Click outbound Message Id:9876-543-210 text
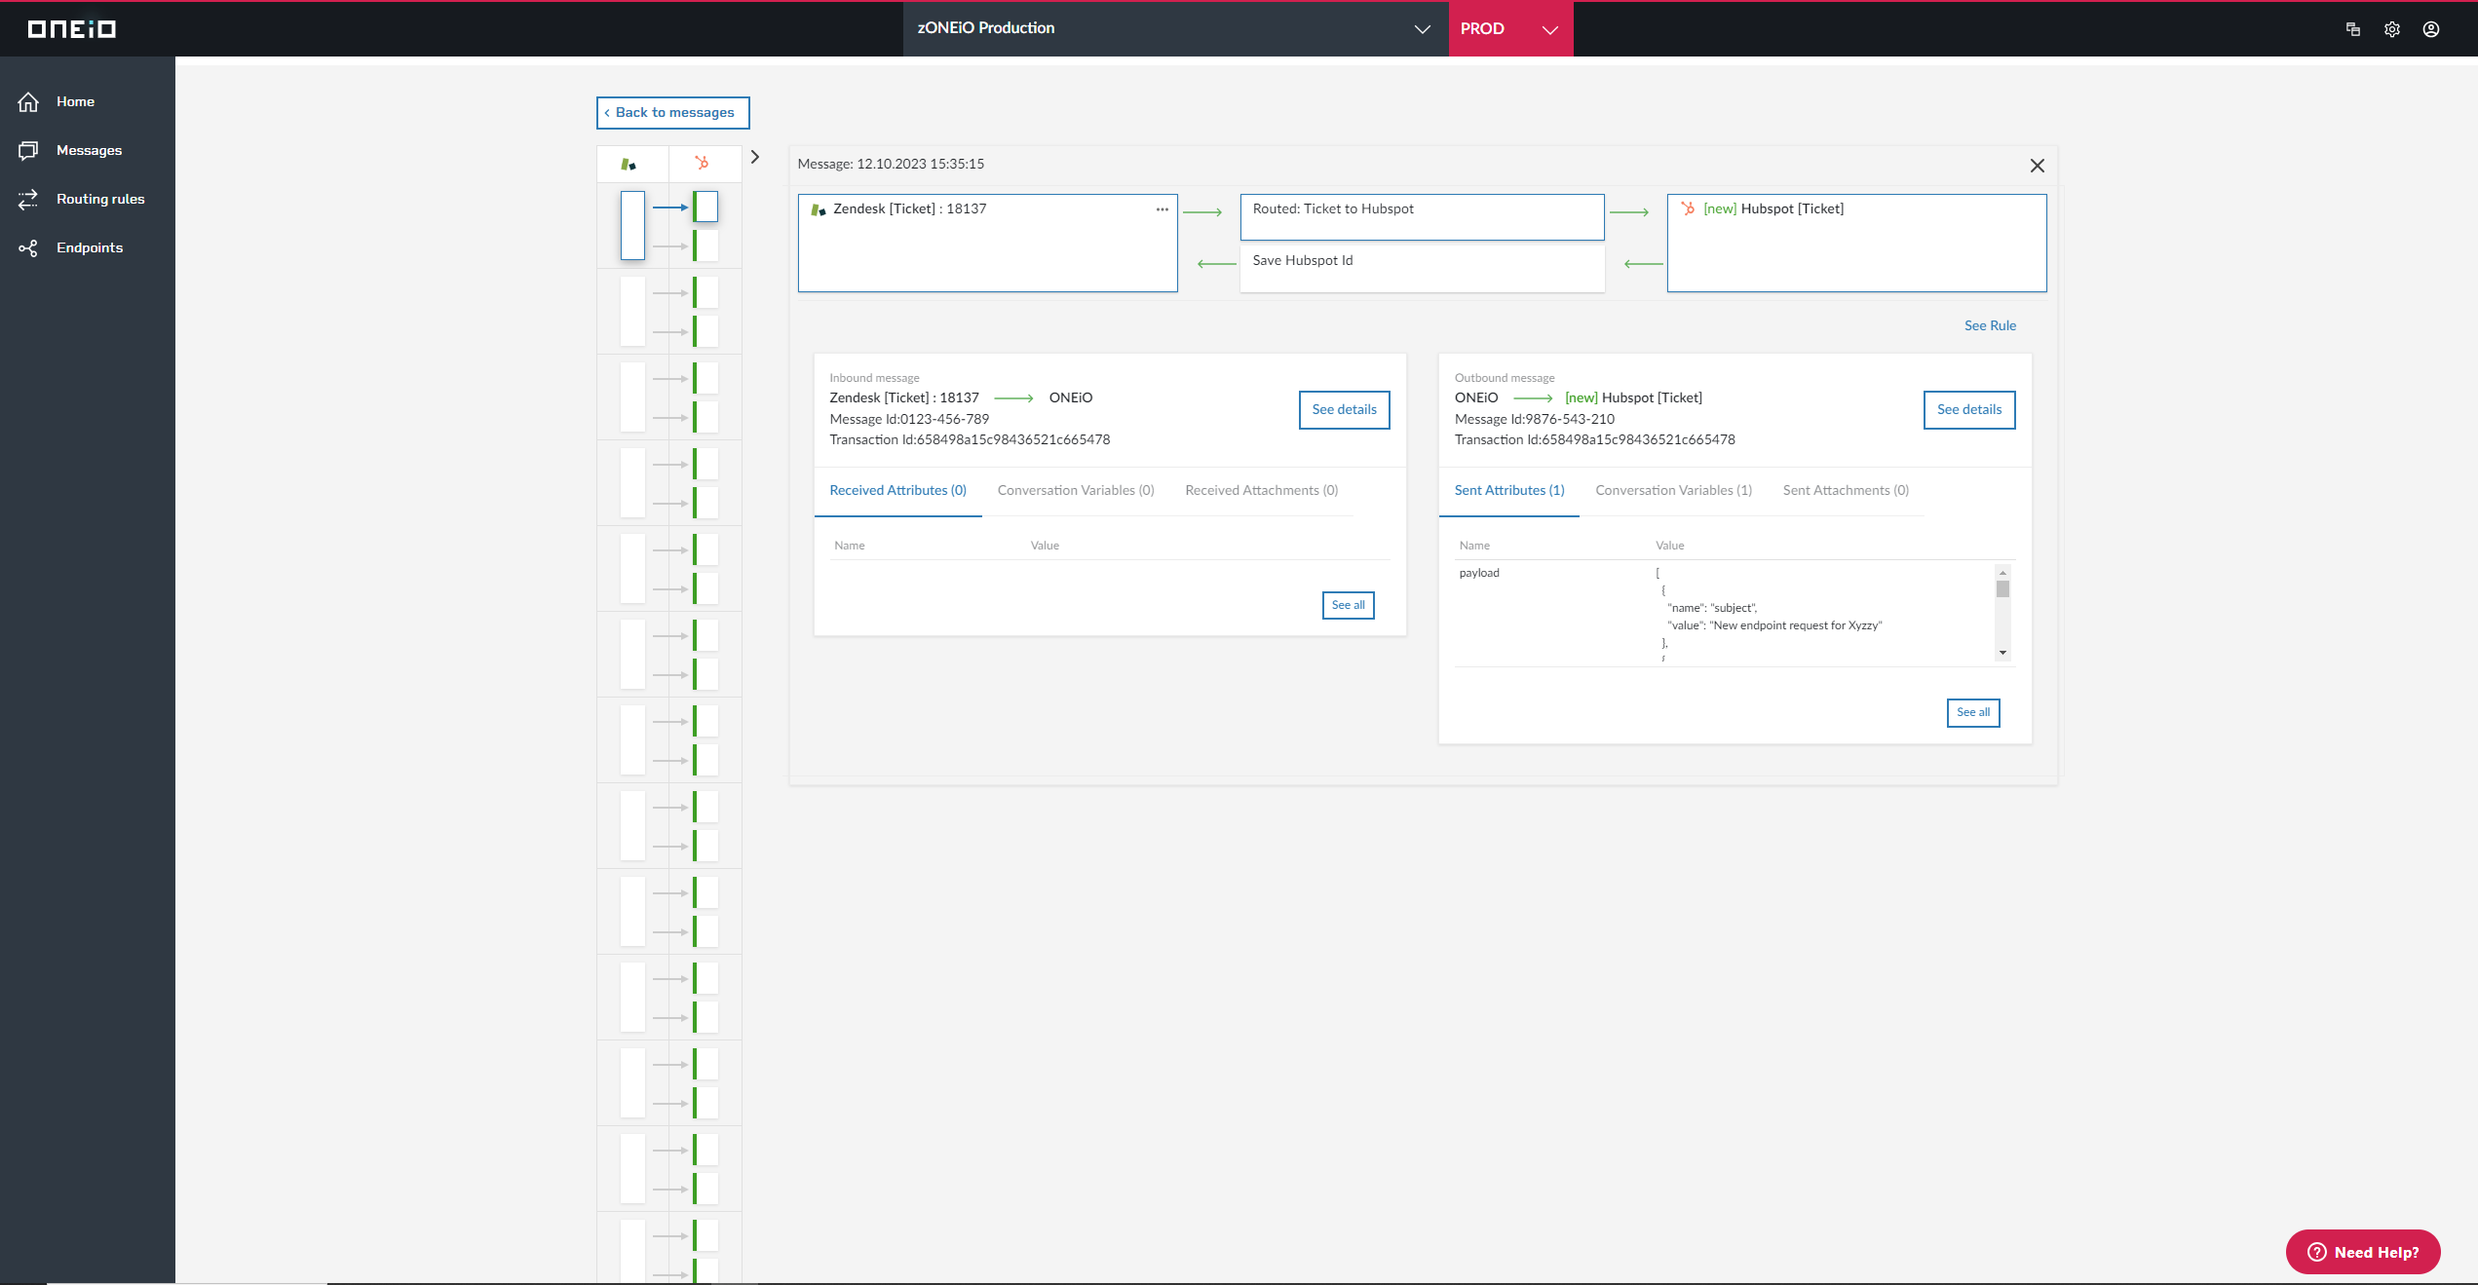2478x1285 pixels. pos(1534,420)
